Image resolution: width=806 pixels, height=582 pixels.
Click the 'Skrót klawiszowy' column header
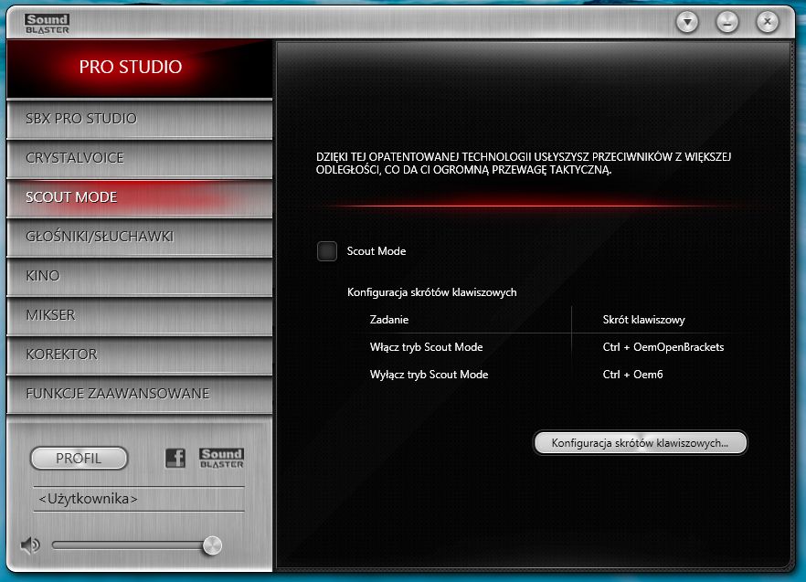643,320
